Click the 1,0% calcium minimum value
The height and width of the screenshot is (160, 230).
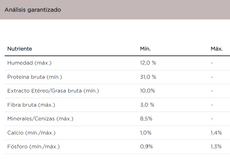(146, 133)
